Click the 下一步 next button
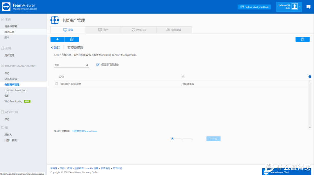This screenshot has width=314, height=175. coord(213,139)
